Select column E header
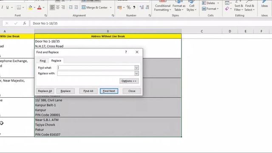This screenshot has width=272, height=153. [246, 31]
